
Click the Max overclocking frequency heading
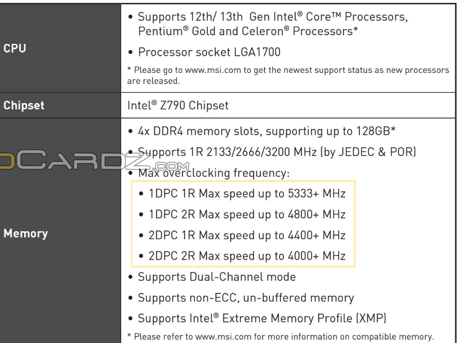[x=213, y=173]
